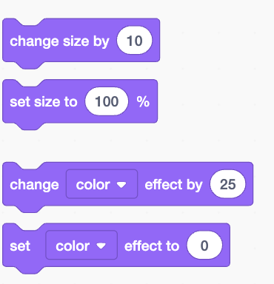Edit the 0 value in effect to block
Image resolution: width=274 pixels, height=284 pixels.
(x=204, y=245)
